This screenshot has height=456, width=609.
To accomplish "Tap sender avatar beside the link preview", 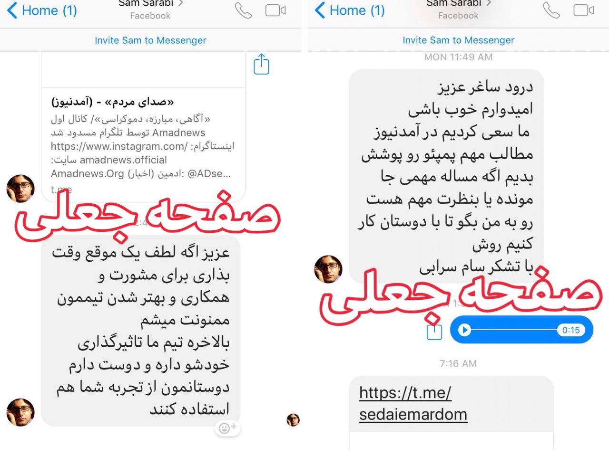I will click(x=20, y=189).
